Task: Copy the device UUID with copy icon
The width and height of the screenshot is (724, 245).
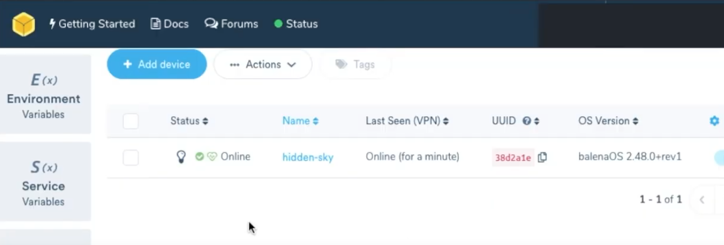Action: point(542,157)
